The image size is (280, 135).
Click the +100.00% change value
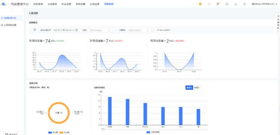tap(179, 41)
